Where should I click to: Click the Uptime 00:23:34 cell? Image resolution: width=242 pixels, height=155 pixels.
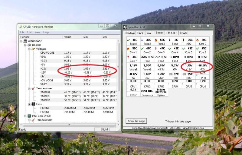tap(161, 93)
